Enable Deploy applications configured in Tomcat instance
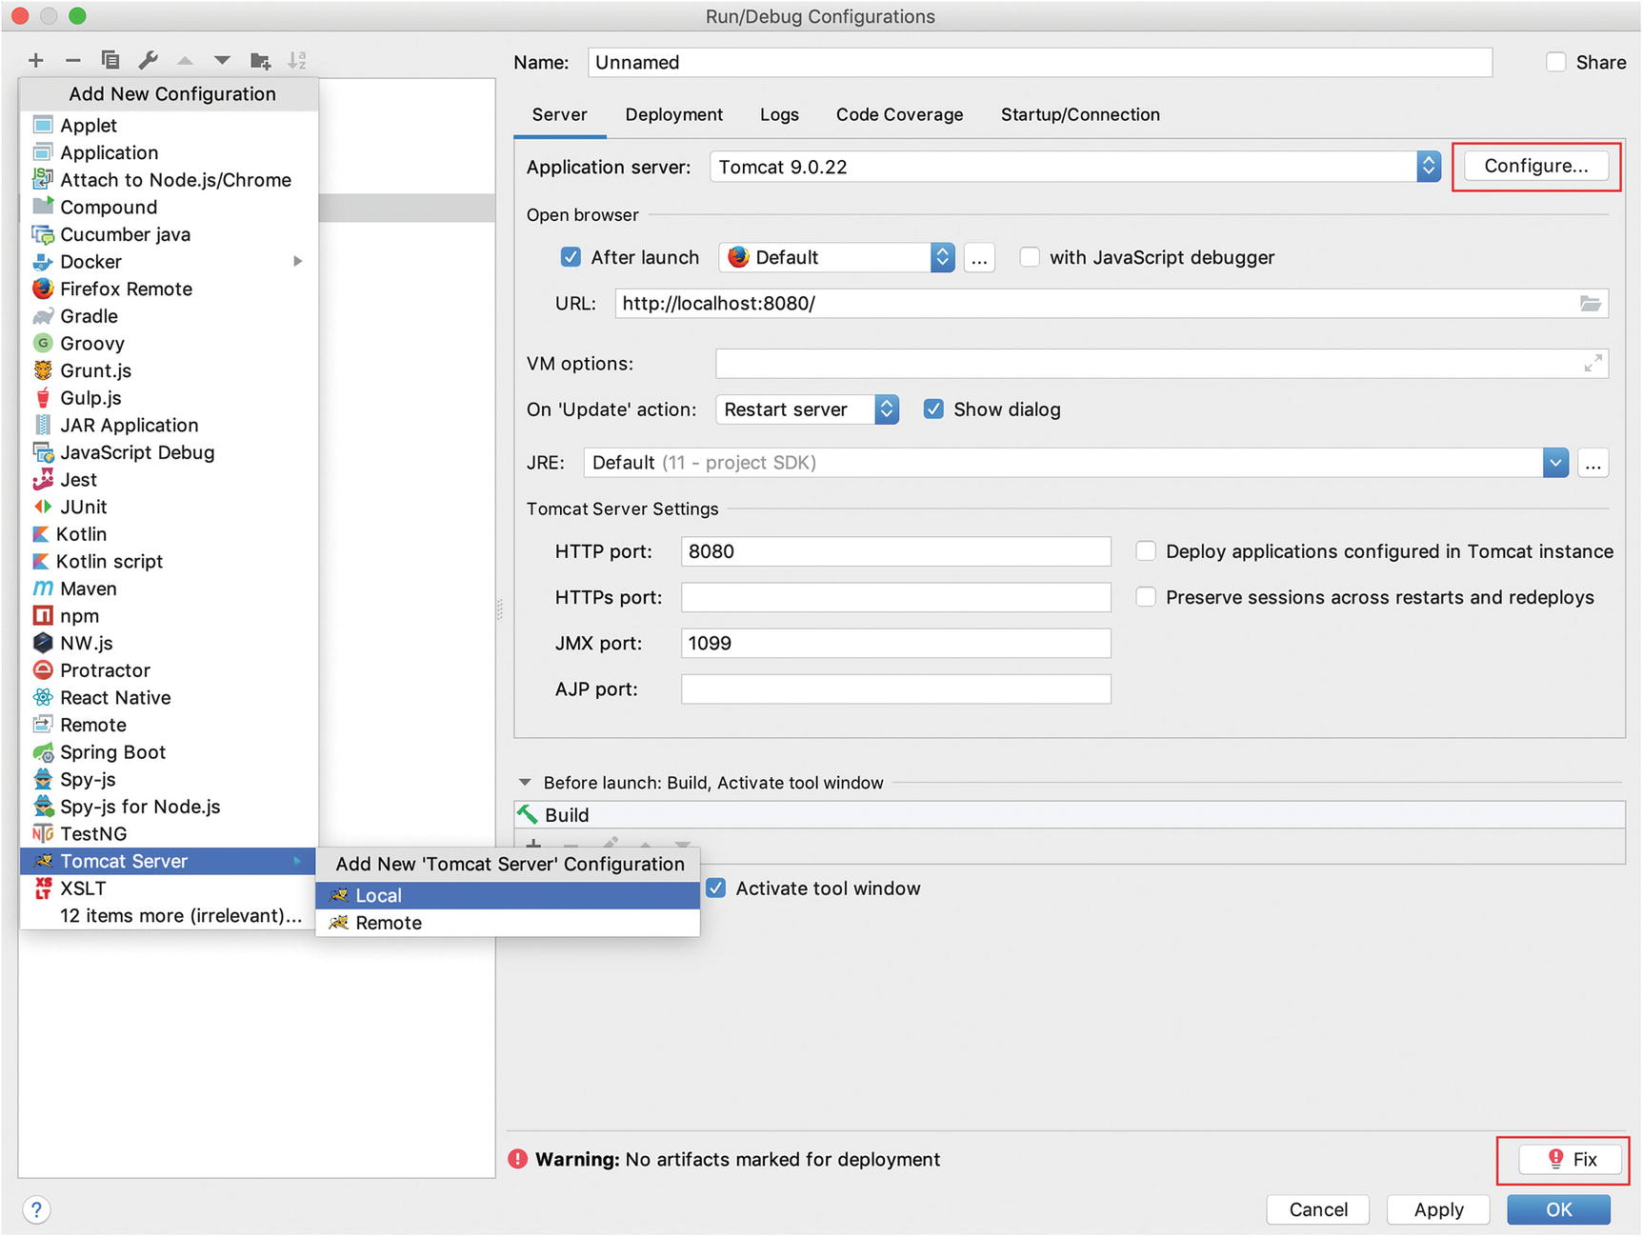 [x=1146, y=551]
